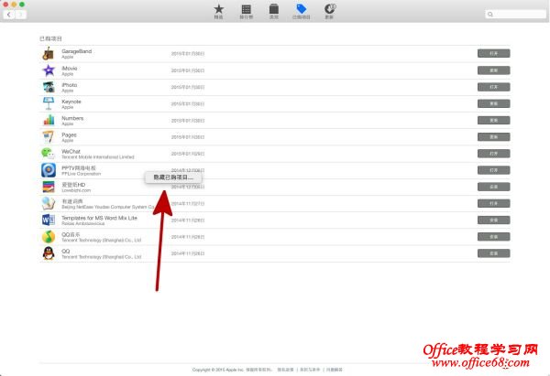Click the Templates for MS Word icon

pyautogui.click(x=49, y=220)
